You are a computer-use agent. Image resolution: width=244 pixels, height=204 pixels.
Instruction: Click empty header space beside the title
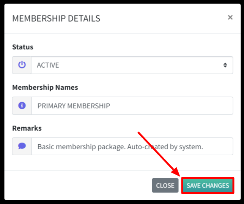click(163, 18)
